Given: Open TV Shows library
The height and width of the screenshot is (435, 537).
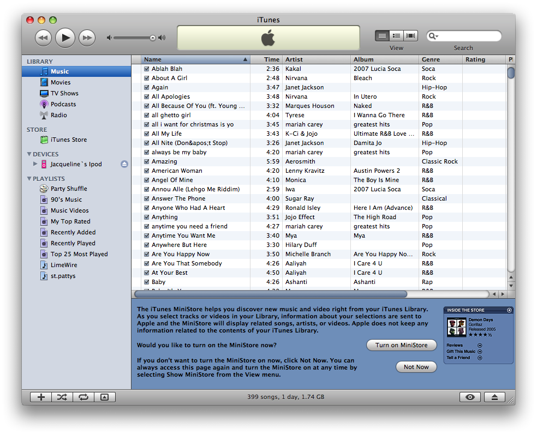Looking at the screenshot, I should tap(64, 93).
